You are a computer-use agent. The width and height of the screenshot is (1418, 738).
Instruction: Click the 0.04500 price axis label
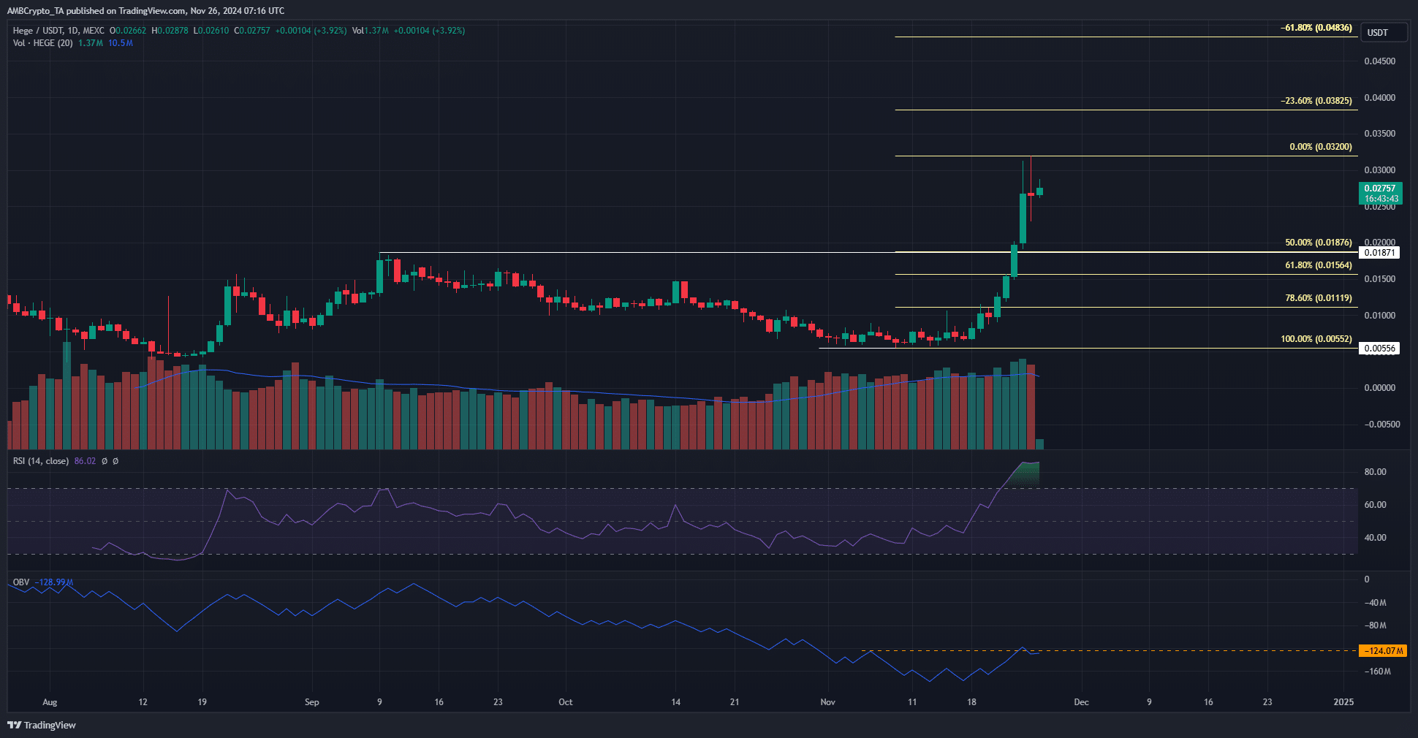1380,61
